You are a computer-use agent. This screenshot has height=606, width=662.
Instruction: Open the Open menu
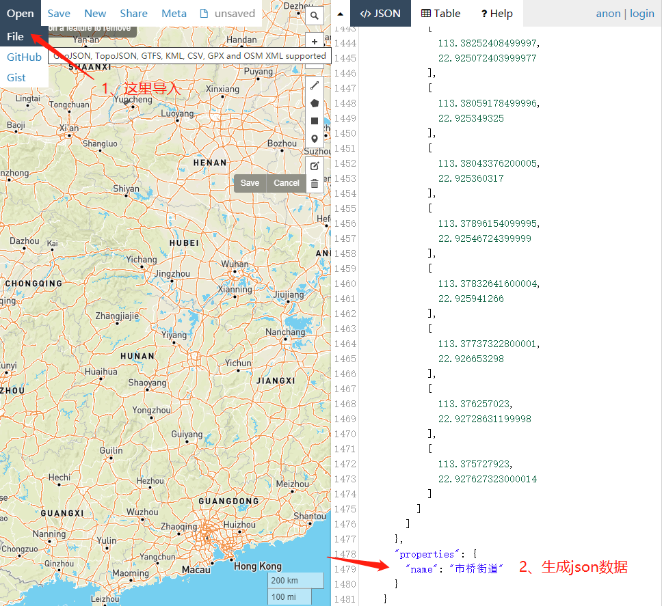tap(21, 14)
